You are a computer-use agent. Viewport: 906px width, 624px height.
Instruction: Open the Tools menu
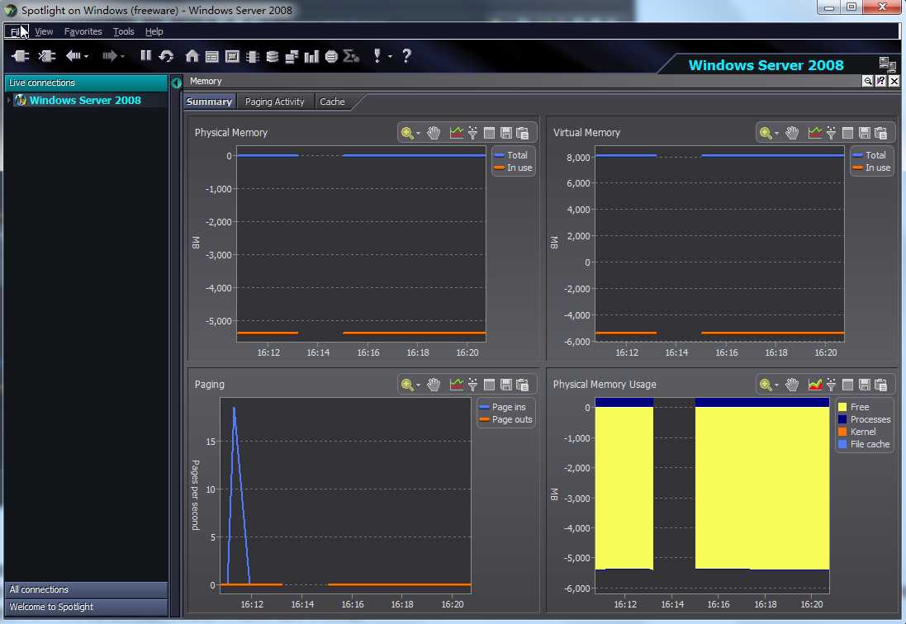coord(124,31)
